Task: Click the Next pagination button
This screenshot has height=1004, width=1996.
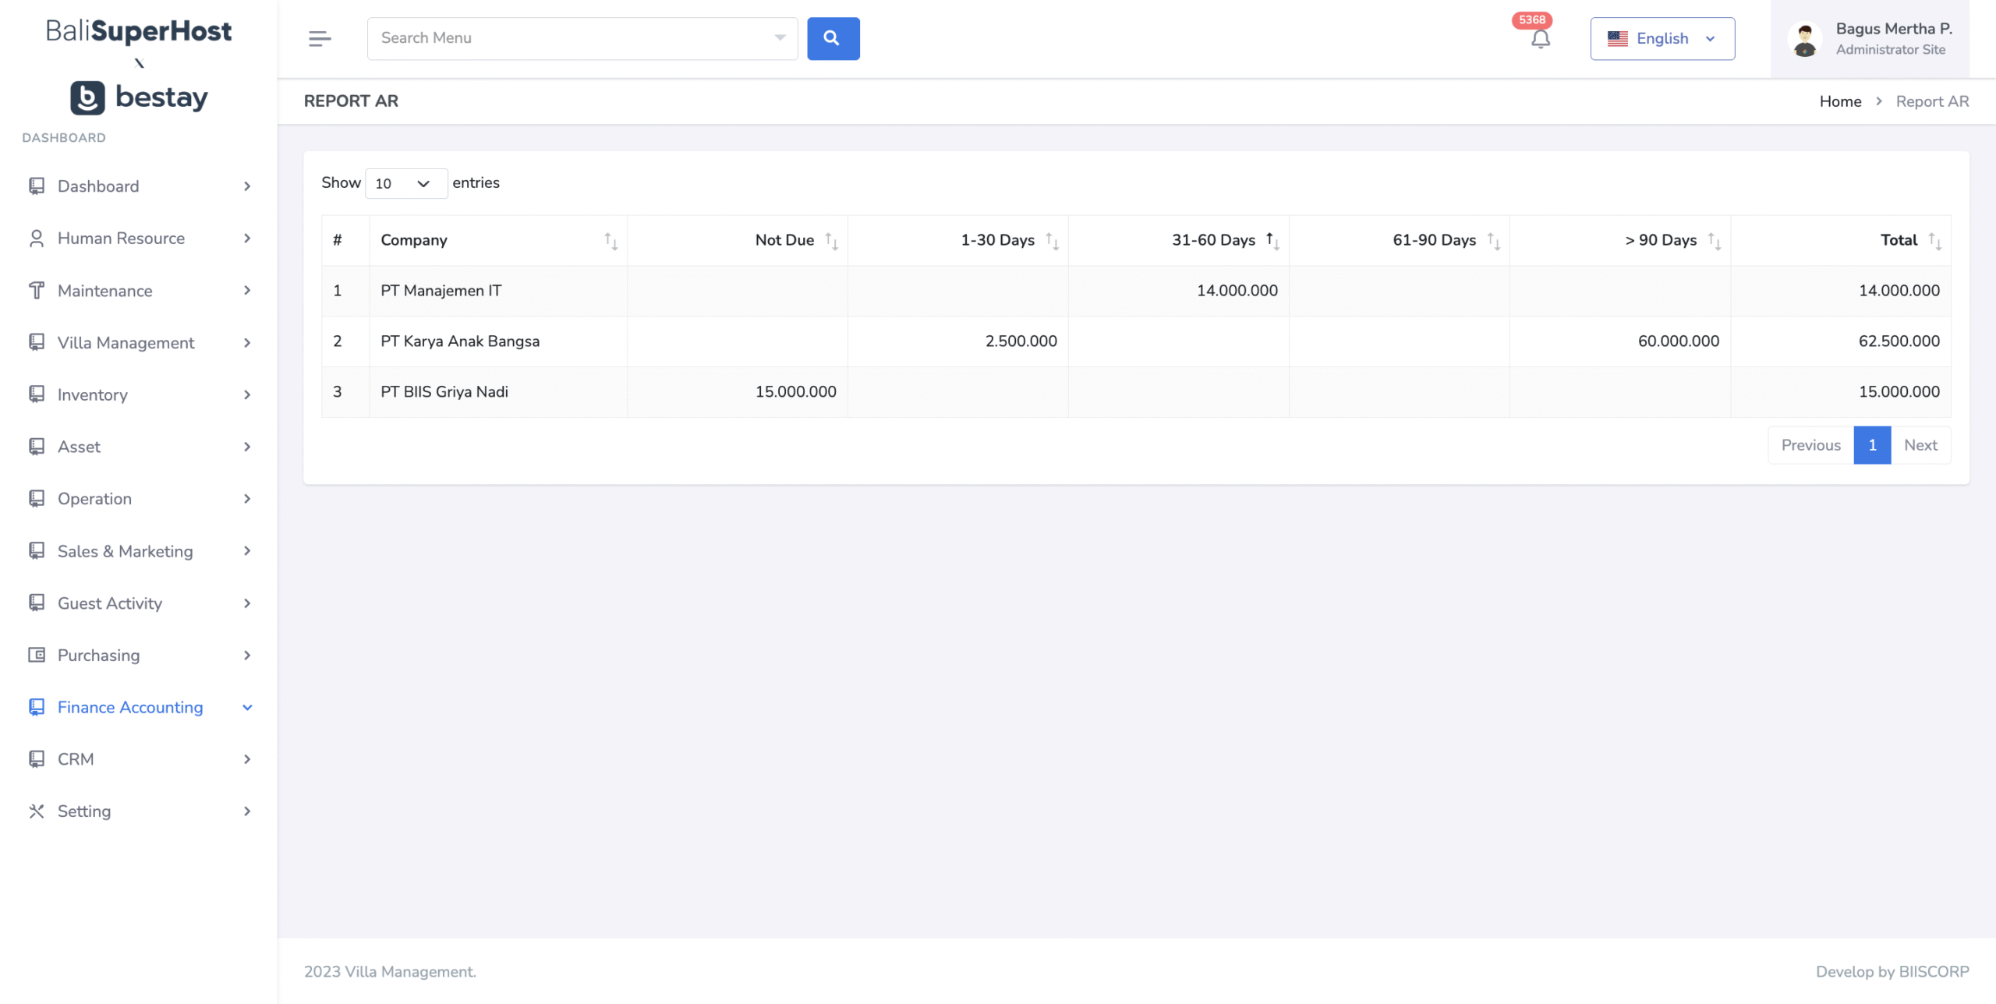Action: pyautogui.click(x=1920, y=445)
